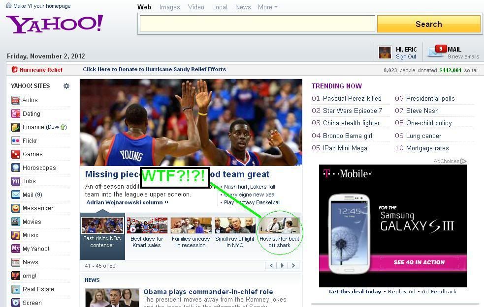Click the My Yahoo! icon
484x307 pixels.
coord(16,249)
